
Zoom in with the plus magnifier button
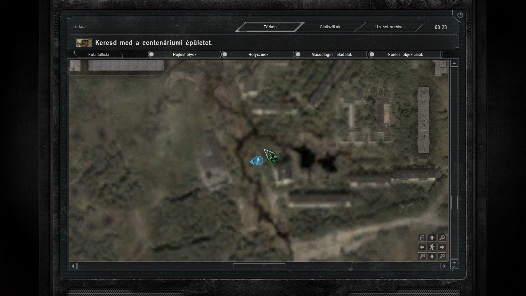click(x=442, y=237)
